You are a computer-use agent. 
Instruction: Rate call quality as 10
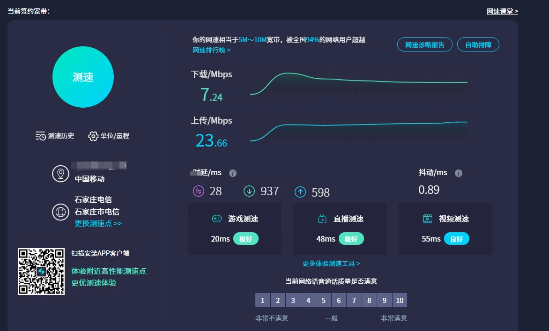click(400, 300)
